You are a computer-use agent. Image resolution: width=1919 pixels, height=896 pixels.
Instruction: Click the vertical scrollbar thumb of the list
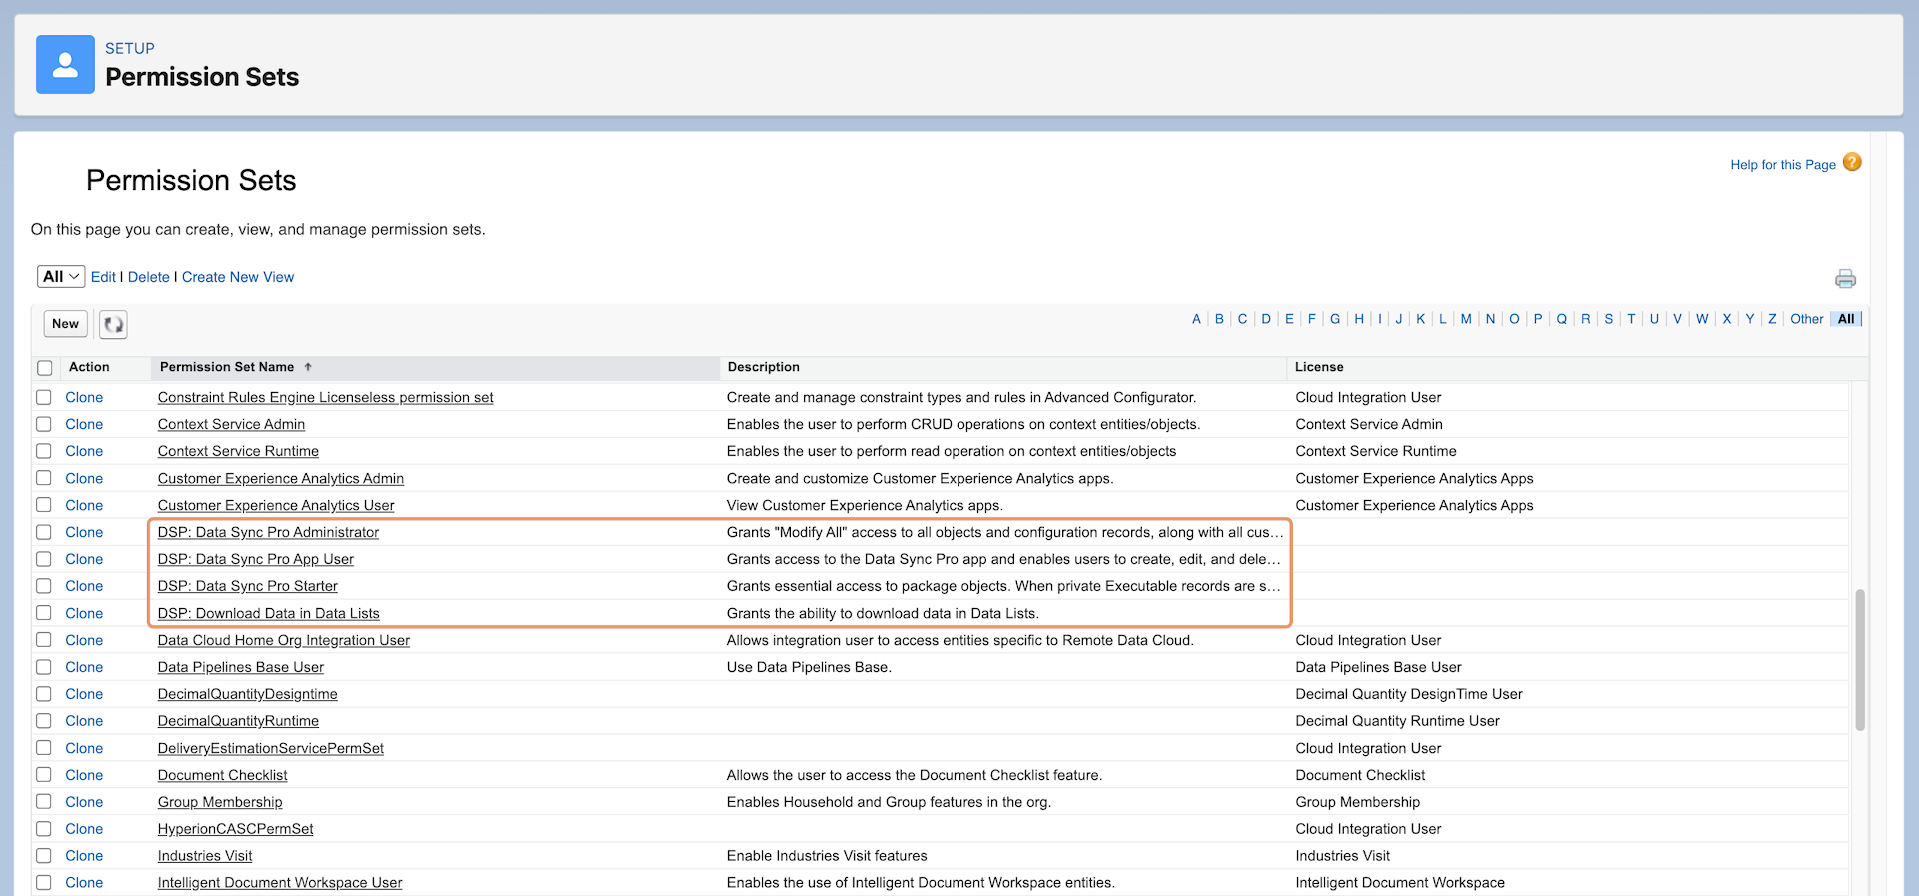tap(1859, 659)
